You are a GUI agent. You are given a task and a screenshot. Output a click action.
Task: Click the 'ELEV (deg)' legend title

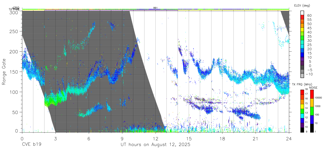tap(302, 5)
